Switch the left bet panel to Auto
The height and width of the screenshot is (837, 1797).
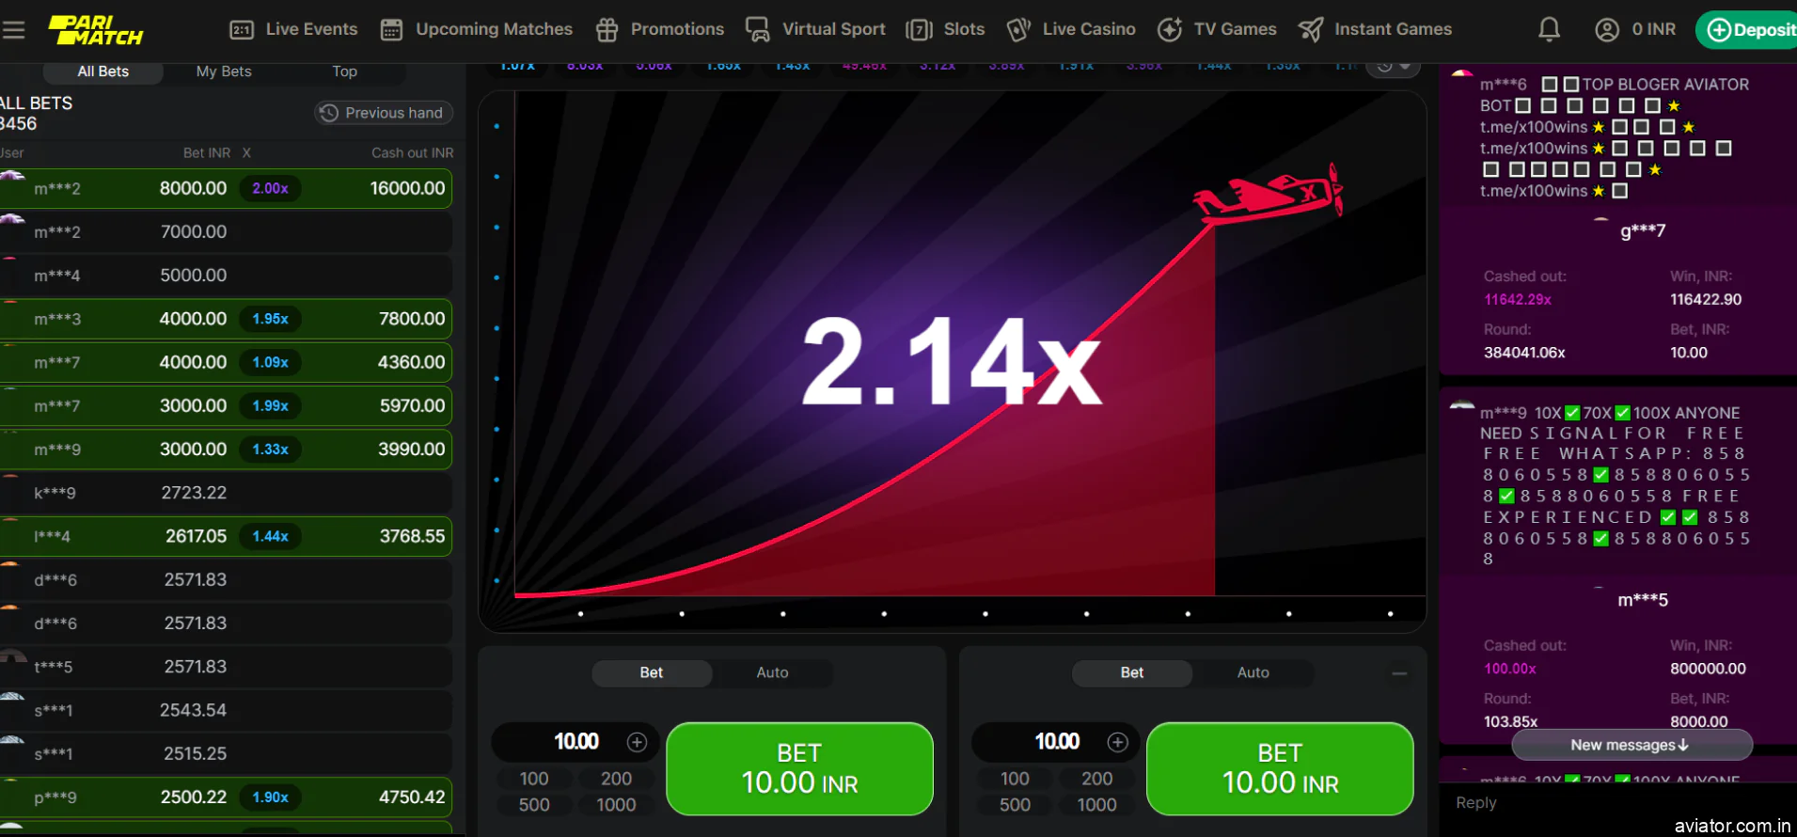click(772, 672)
